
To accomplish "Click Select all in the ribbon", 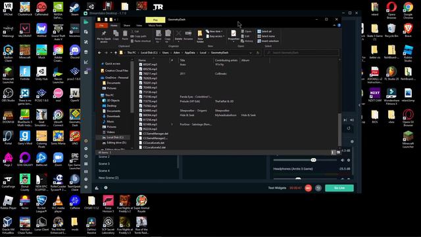I will click(x=264, y=32).
